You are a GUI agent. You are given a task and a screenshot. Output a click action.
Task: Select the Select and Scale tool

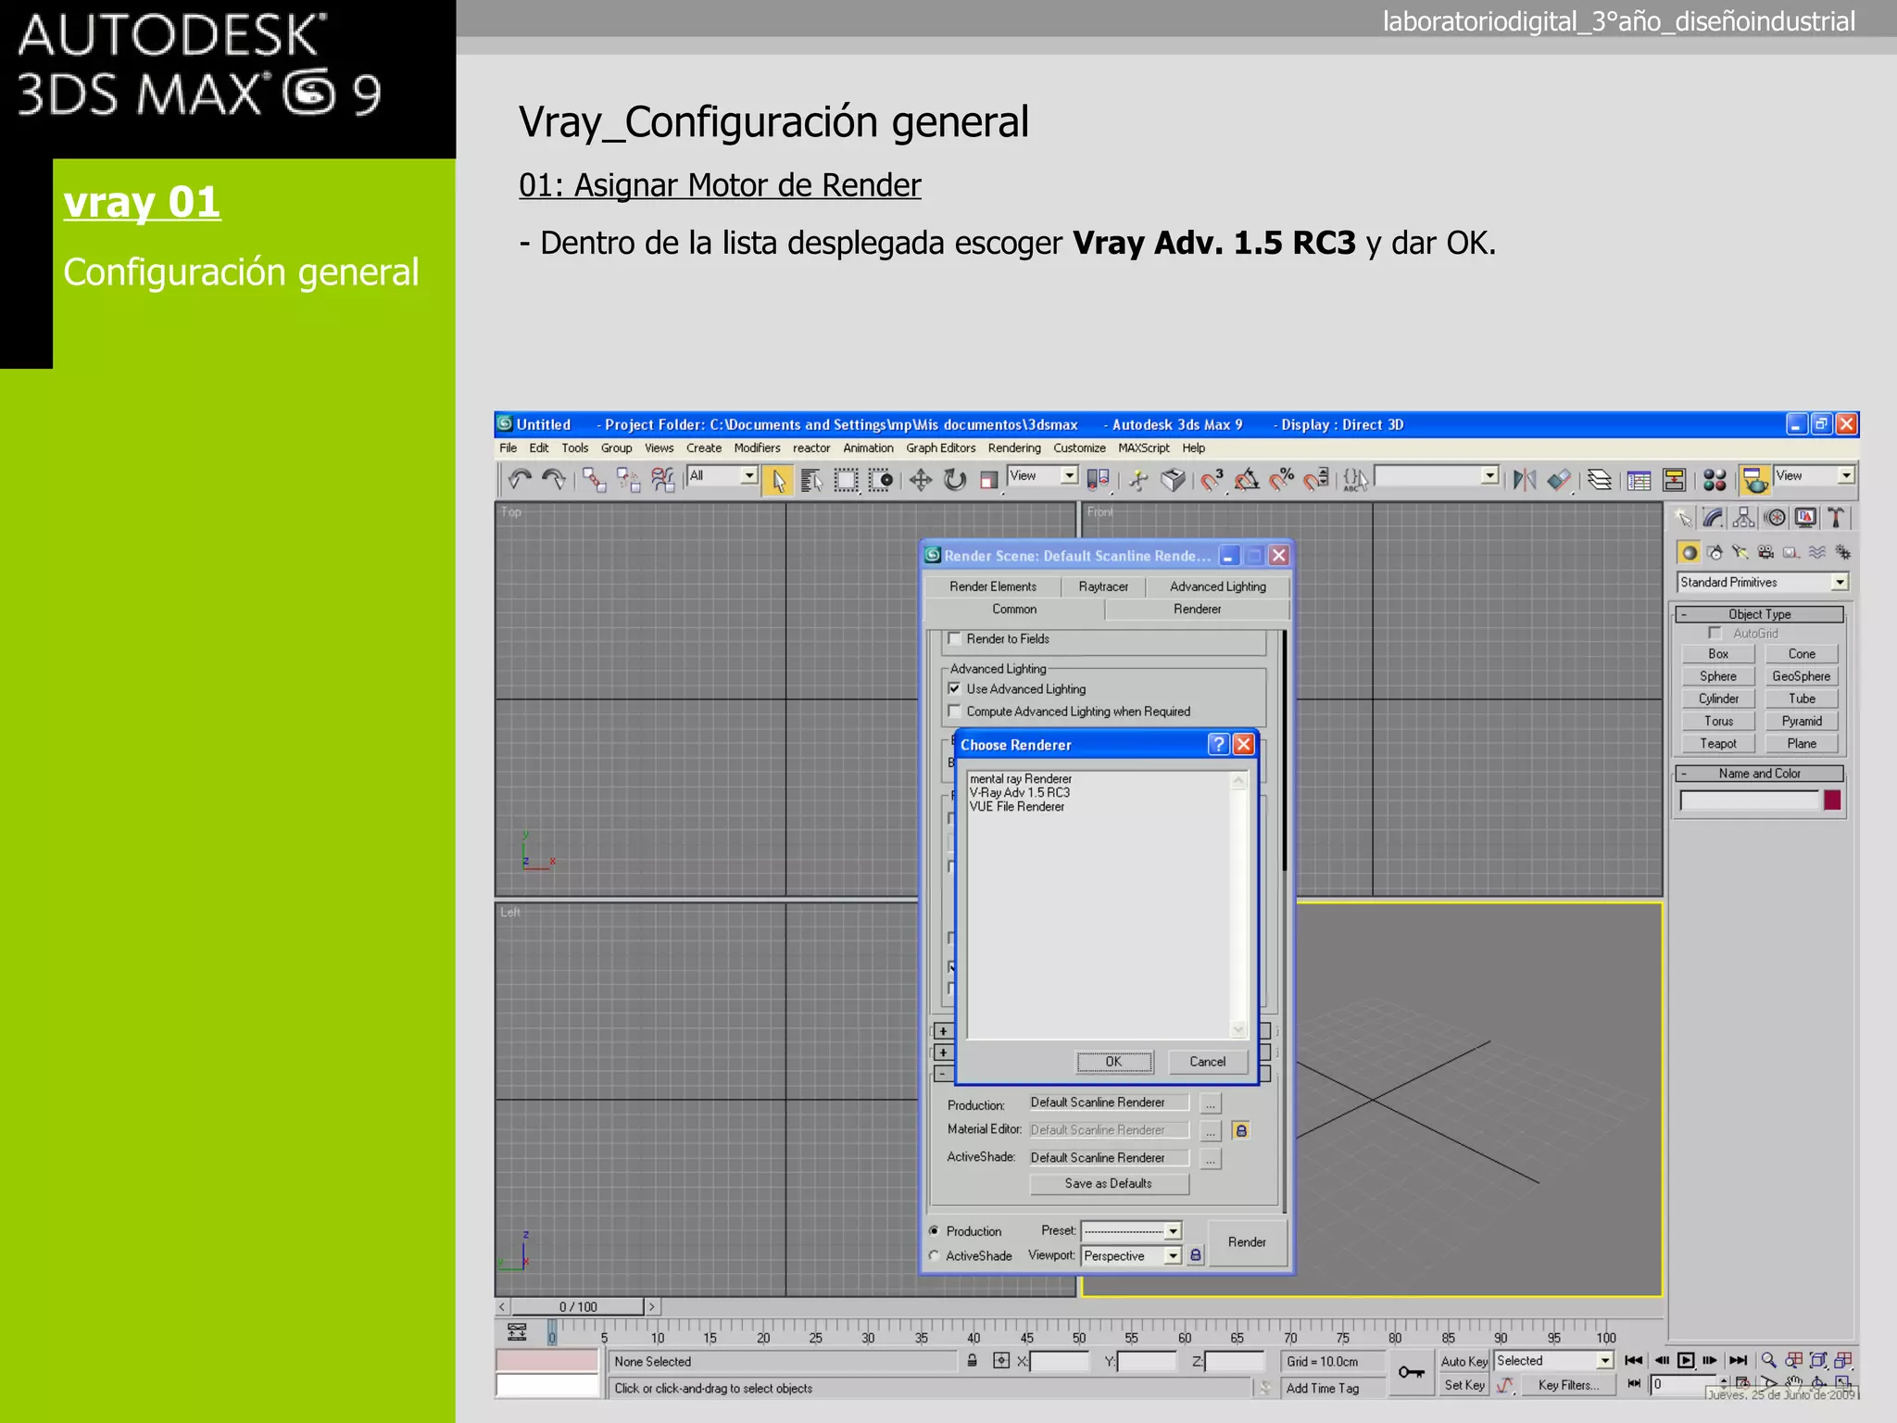click(988, 480)
